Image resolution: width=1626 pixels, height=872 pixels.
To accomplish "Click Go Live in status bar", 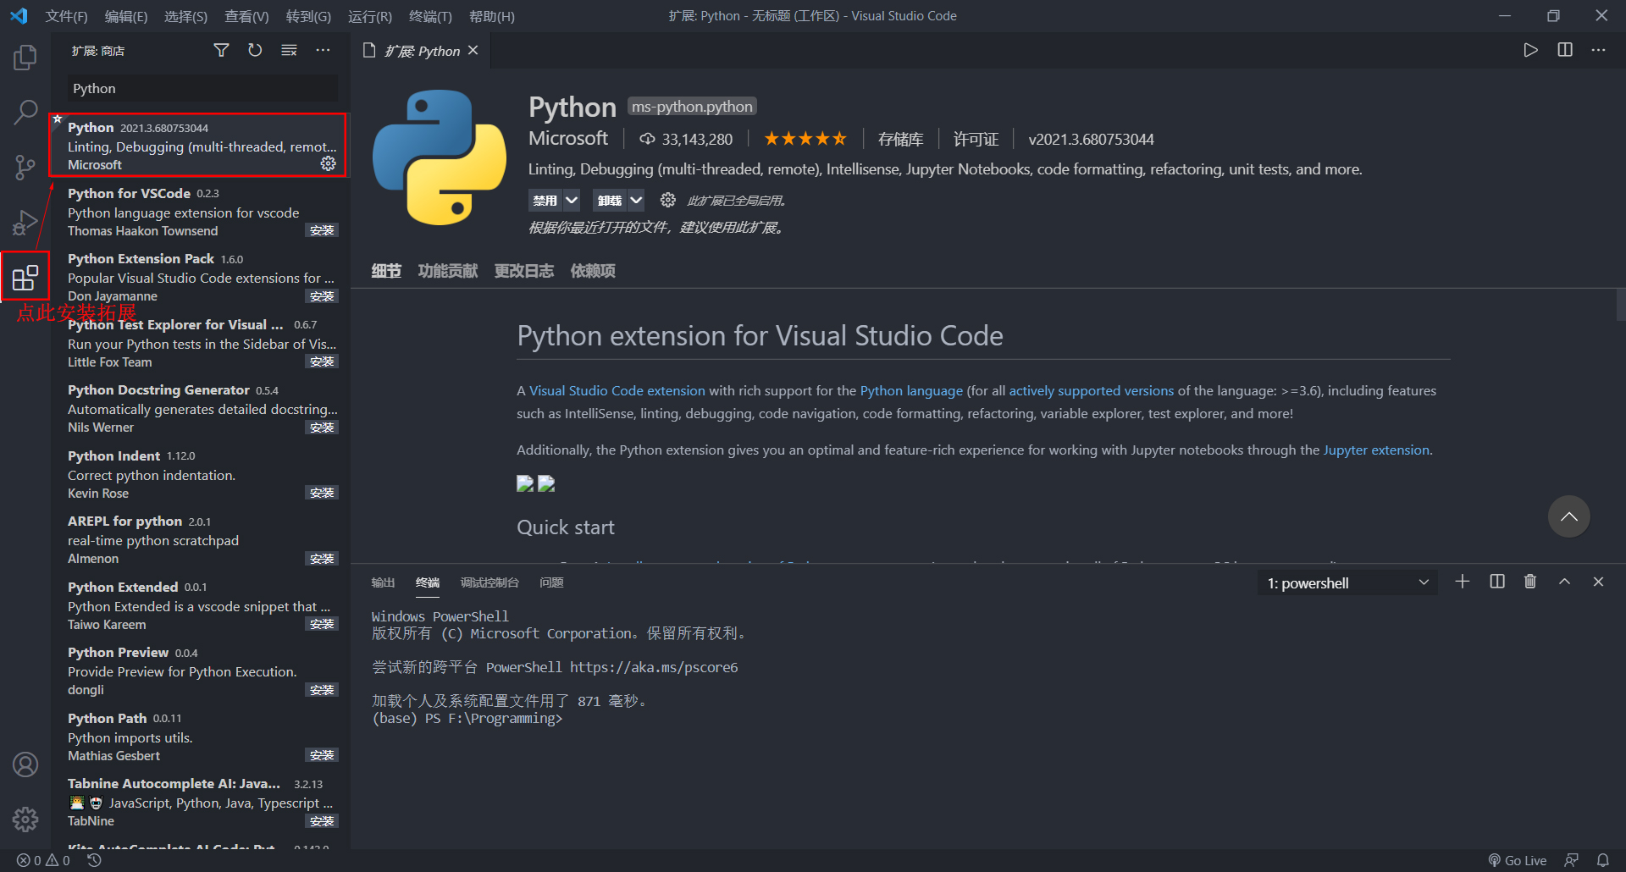I will [1518, 860].
